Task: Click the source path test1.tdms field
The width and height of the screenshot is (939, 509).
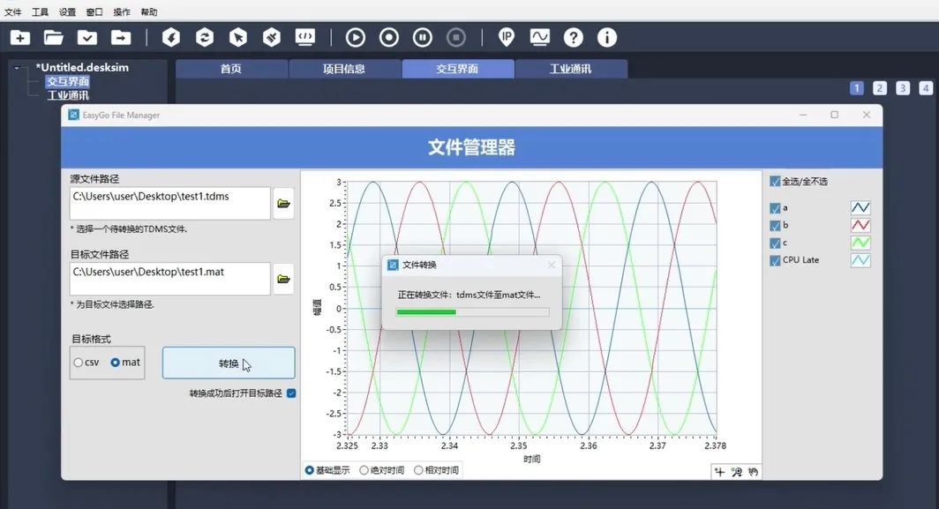Action: click(170, 204)
